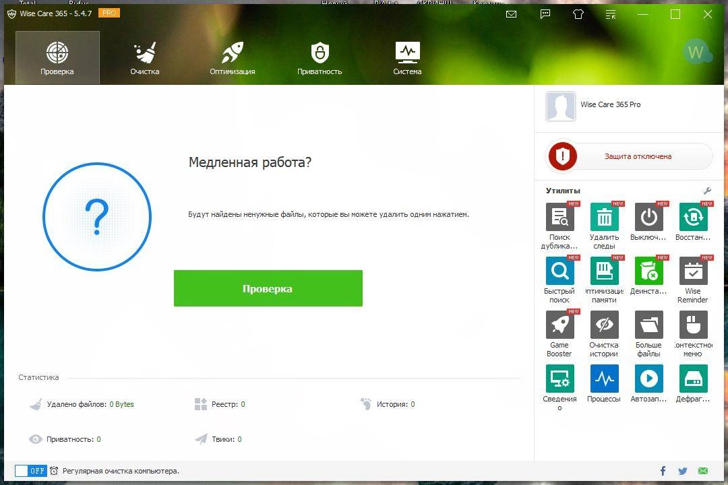Click the Приватность: 0 statistic
728x485 pixels.
click(x=65, y=439)
